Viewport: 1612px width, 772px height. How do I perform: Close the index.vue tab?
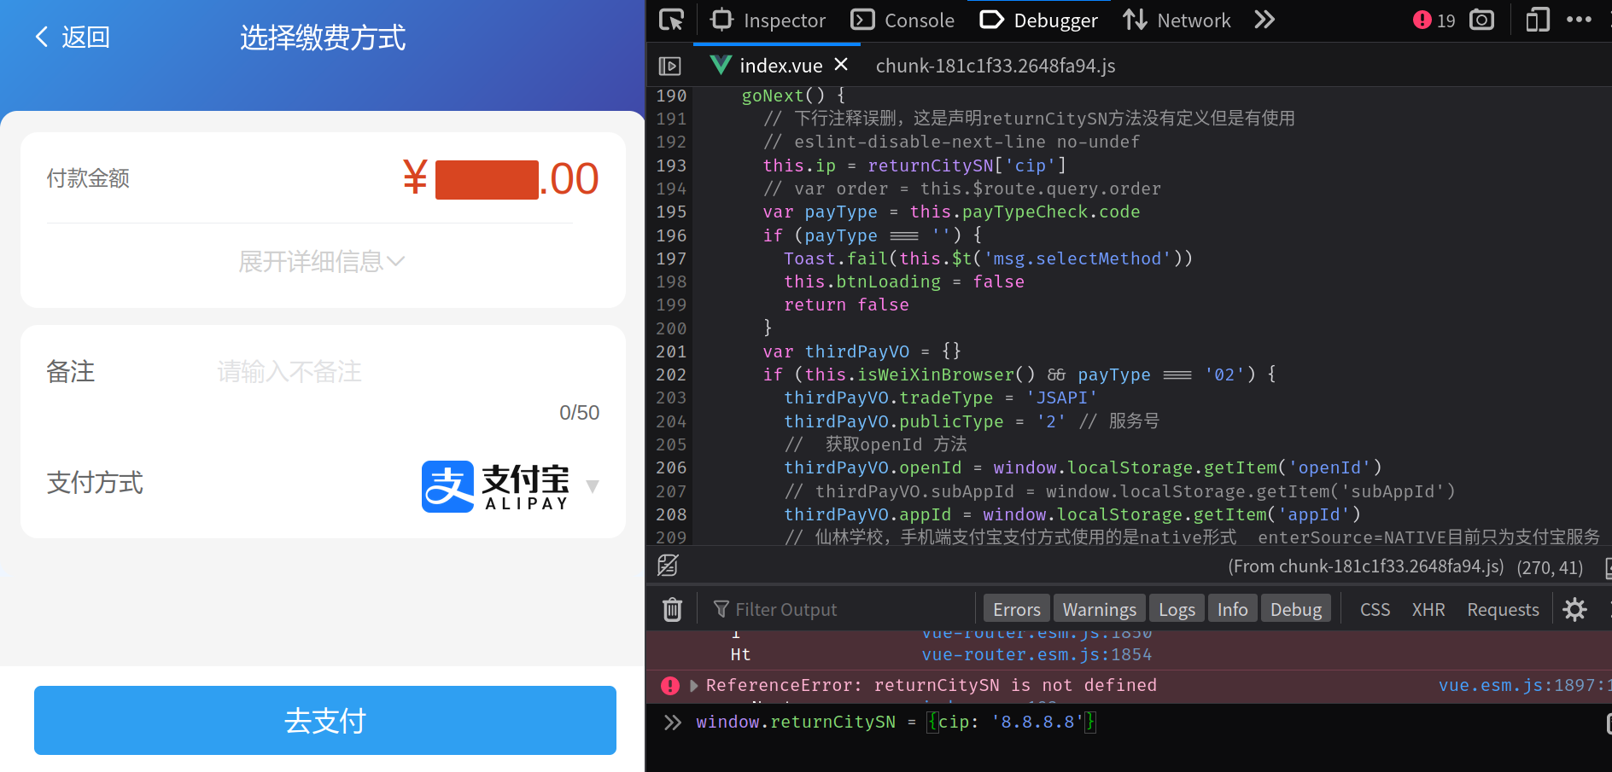[841, 64]
